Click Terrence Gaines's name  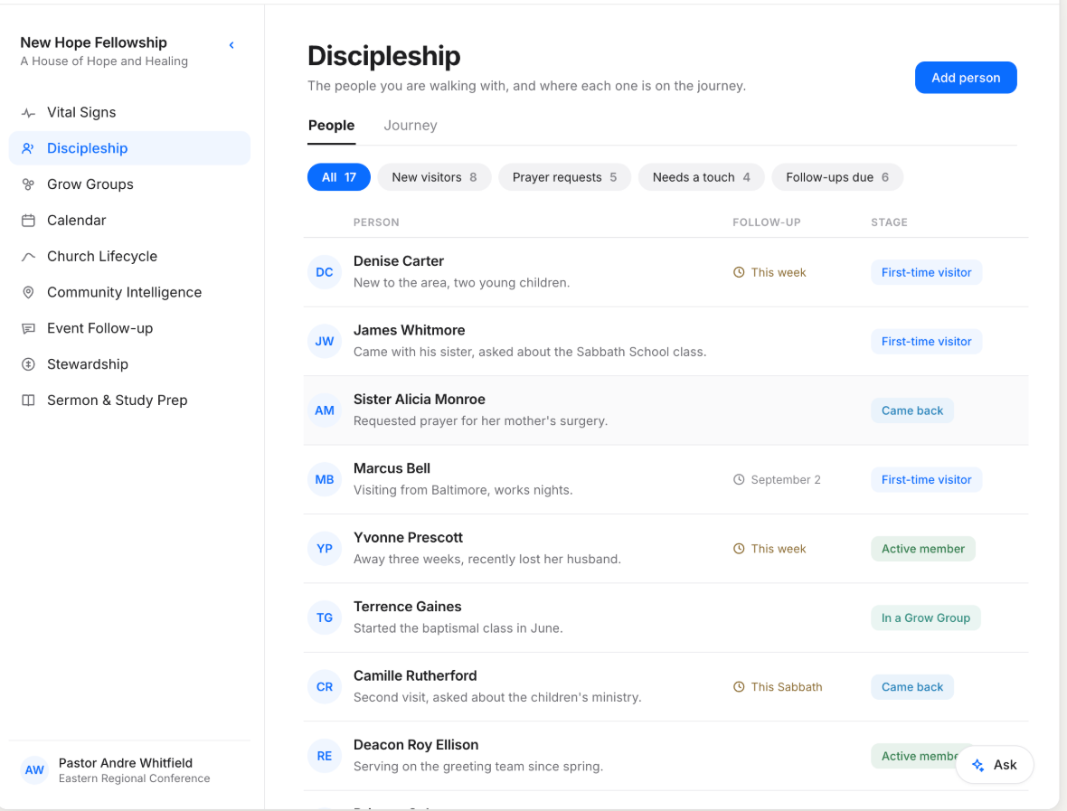pyautogui.click(x=407, y=607)
